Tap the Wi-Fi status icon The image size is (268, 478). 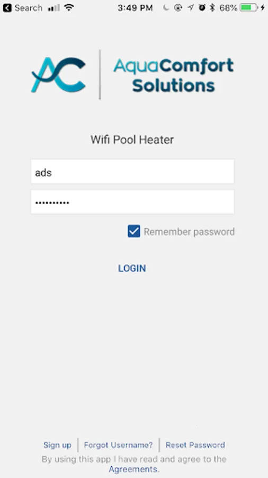point(69,7)
